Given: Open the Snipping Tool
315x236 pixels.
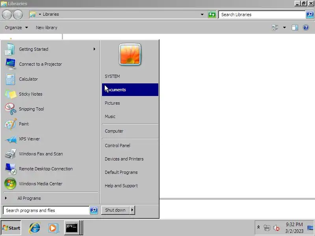Looking at the screenshot, I should click(x=50, y=109).
